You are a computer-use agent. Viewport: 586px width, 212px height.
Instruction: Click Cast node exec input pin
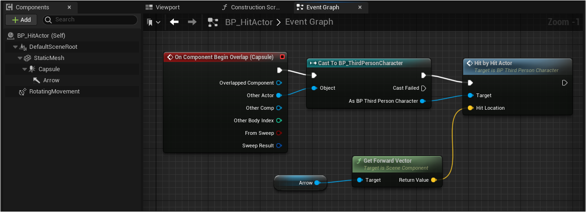[x=314, y=75]
